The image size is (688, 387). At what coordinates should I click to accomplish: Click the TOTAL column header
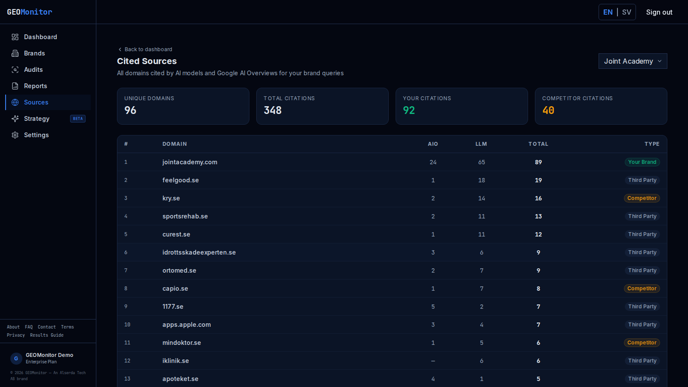pyautogui.click(x=538, y=144)
